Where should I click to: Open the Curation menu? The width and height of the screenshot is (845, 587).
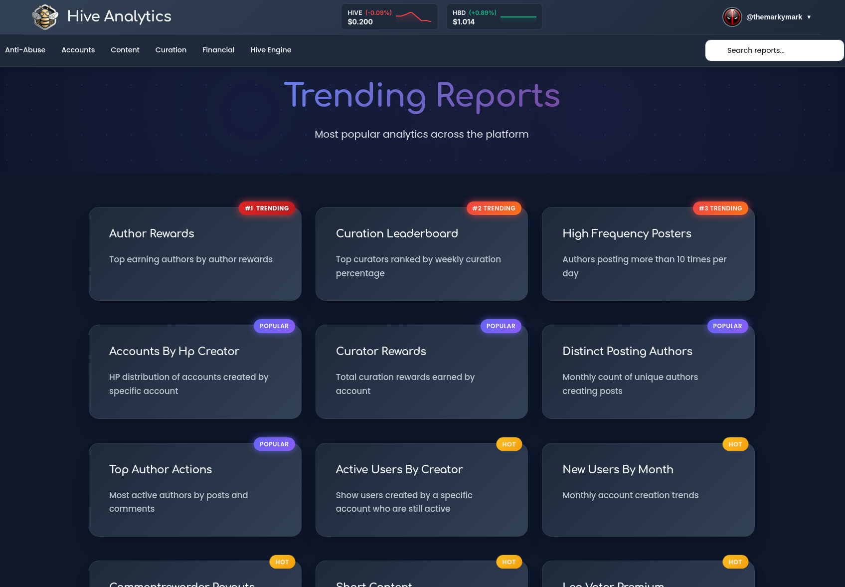(x=170, y=50)
